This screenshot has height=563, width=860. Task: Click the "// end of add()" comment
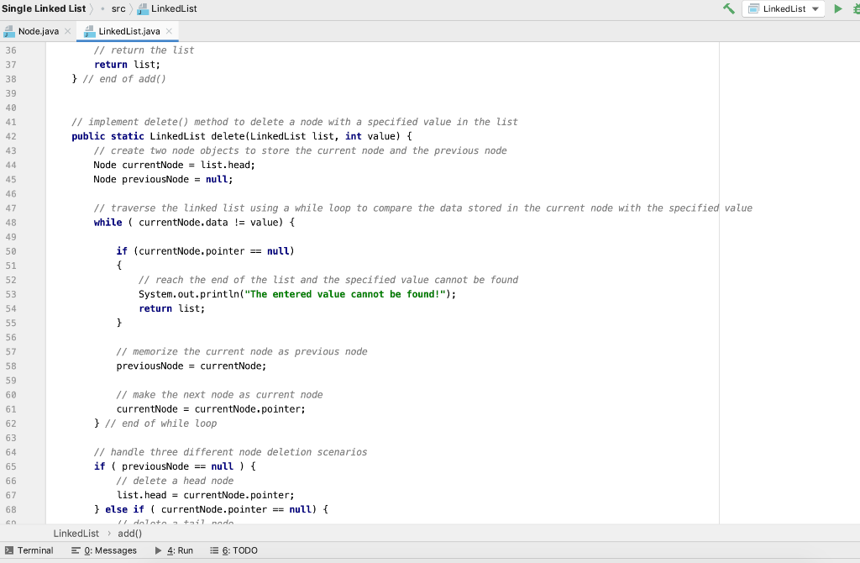click(124, 79)
